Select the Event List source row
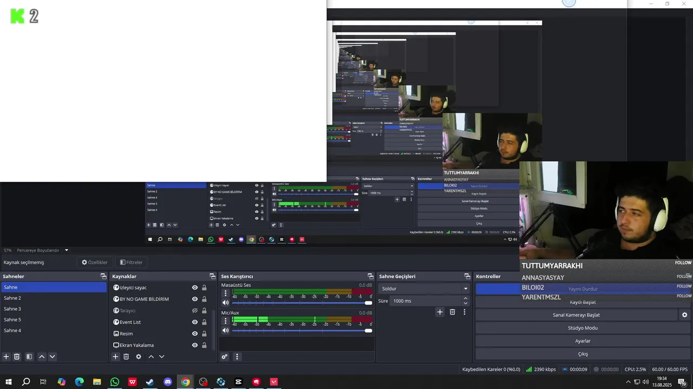Viewport: 693px width, 389px height. click(161, 322)
